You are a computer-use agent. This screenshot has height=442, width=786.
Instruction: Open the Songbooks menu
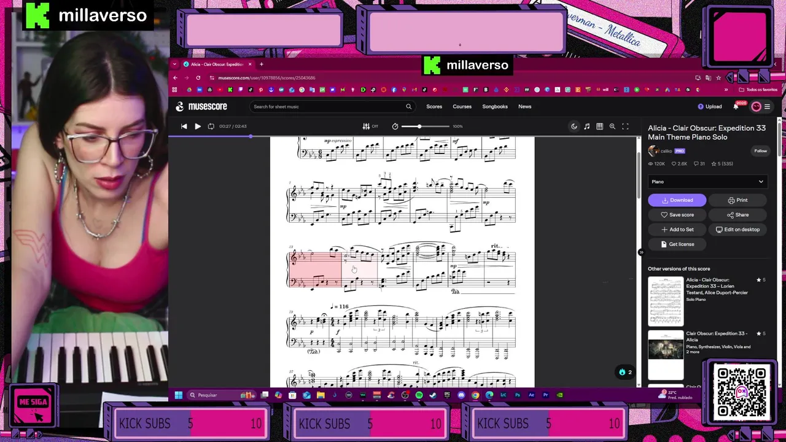coord(495,106)
